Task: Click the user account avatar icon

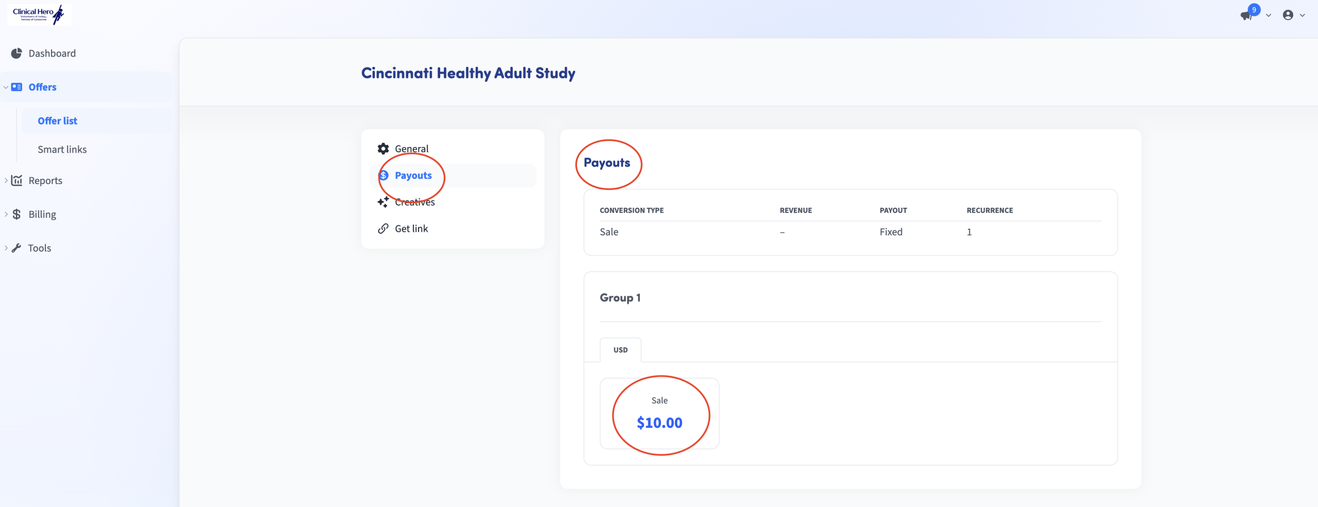Action: 1288,15
